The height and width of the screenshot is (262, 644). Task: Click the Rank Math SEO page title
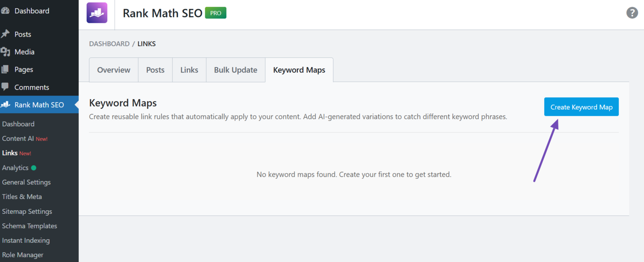(x=162, y=13)
